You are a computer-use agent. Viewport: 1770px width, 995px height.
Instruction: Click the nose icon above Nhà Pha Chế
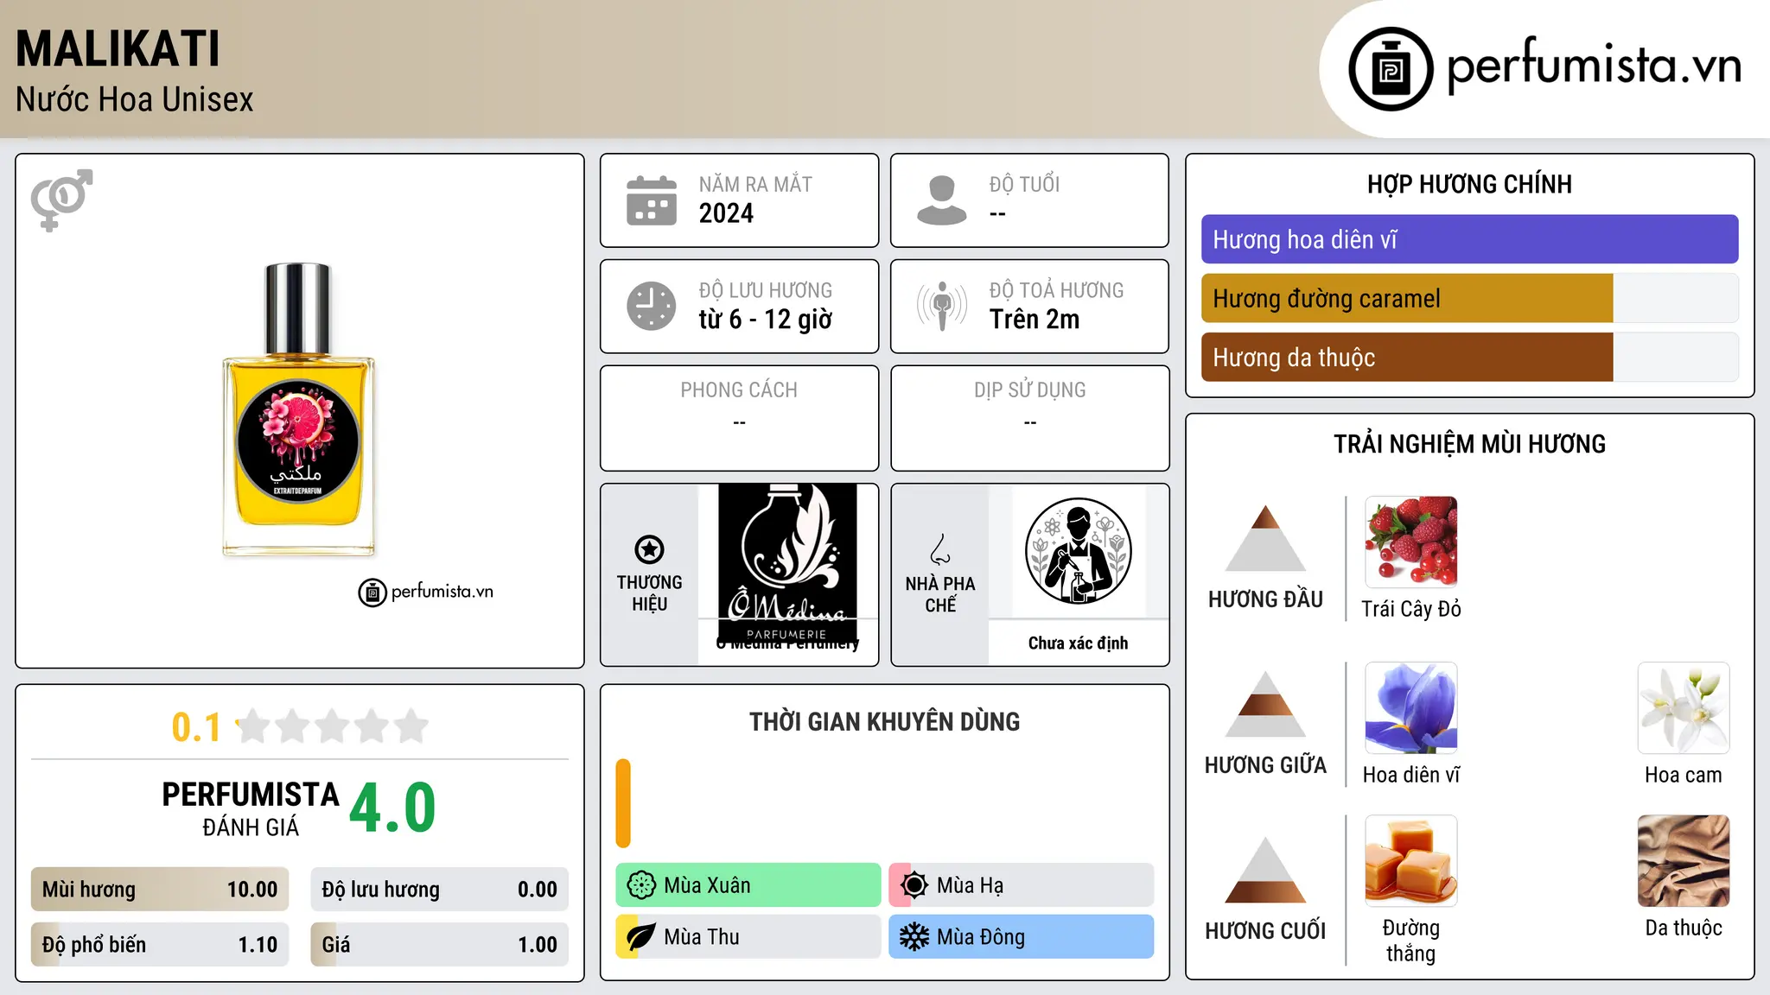pos(940,549)
